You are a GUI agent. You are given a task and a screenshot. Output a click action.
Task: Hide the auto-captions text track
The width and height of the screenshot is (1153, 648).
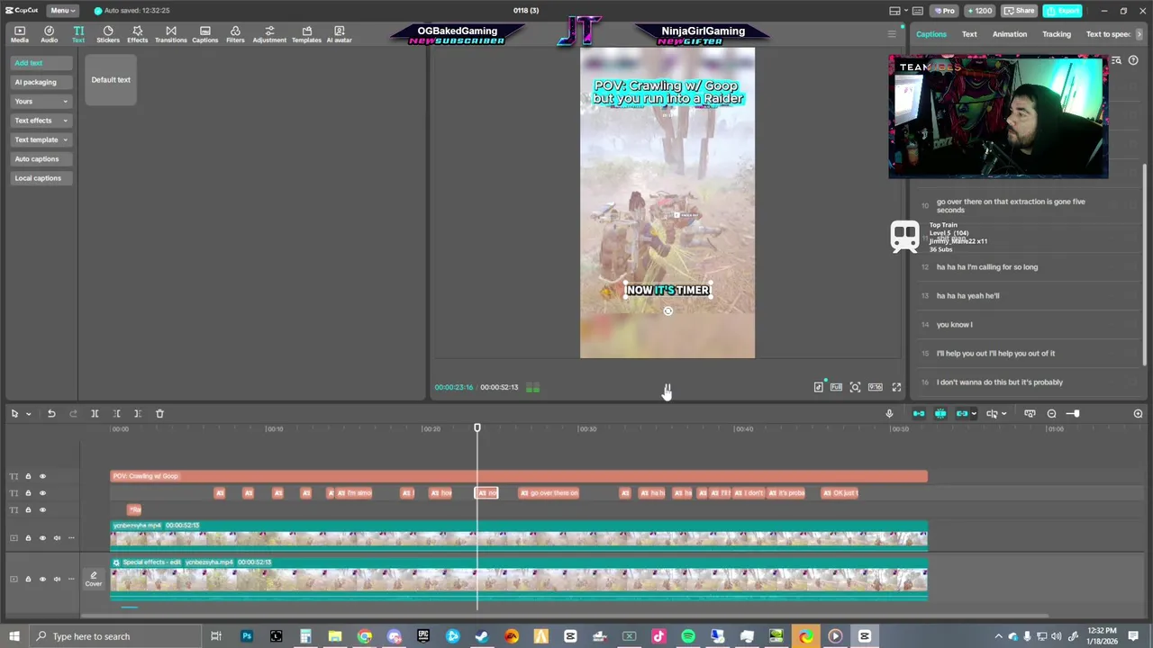(42, 493)
